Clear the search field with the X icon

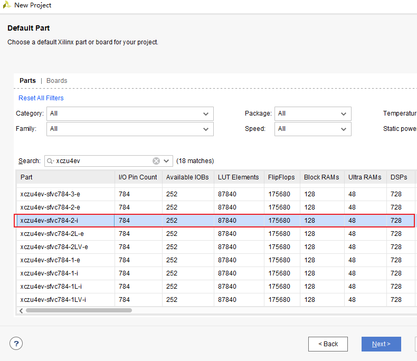click(156, 161)
